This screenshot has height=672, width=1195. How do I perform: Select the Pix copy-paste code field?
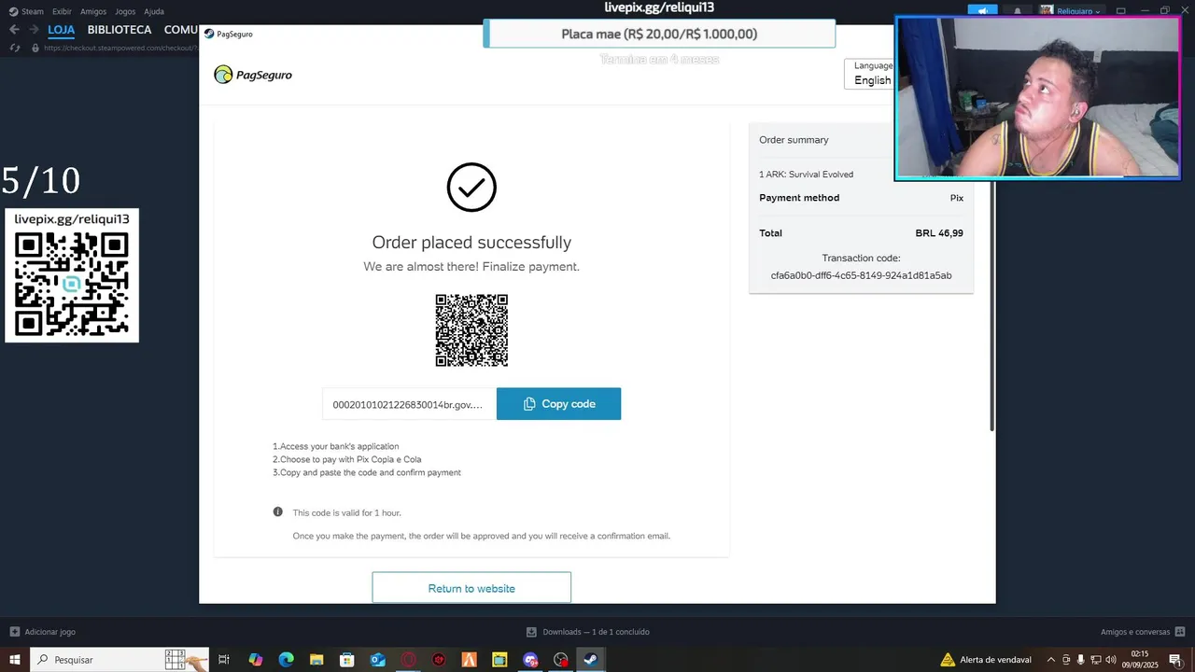click(409, 404)
